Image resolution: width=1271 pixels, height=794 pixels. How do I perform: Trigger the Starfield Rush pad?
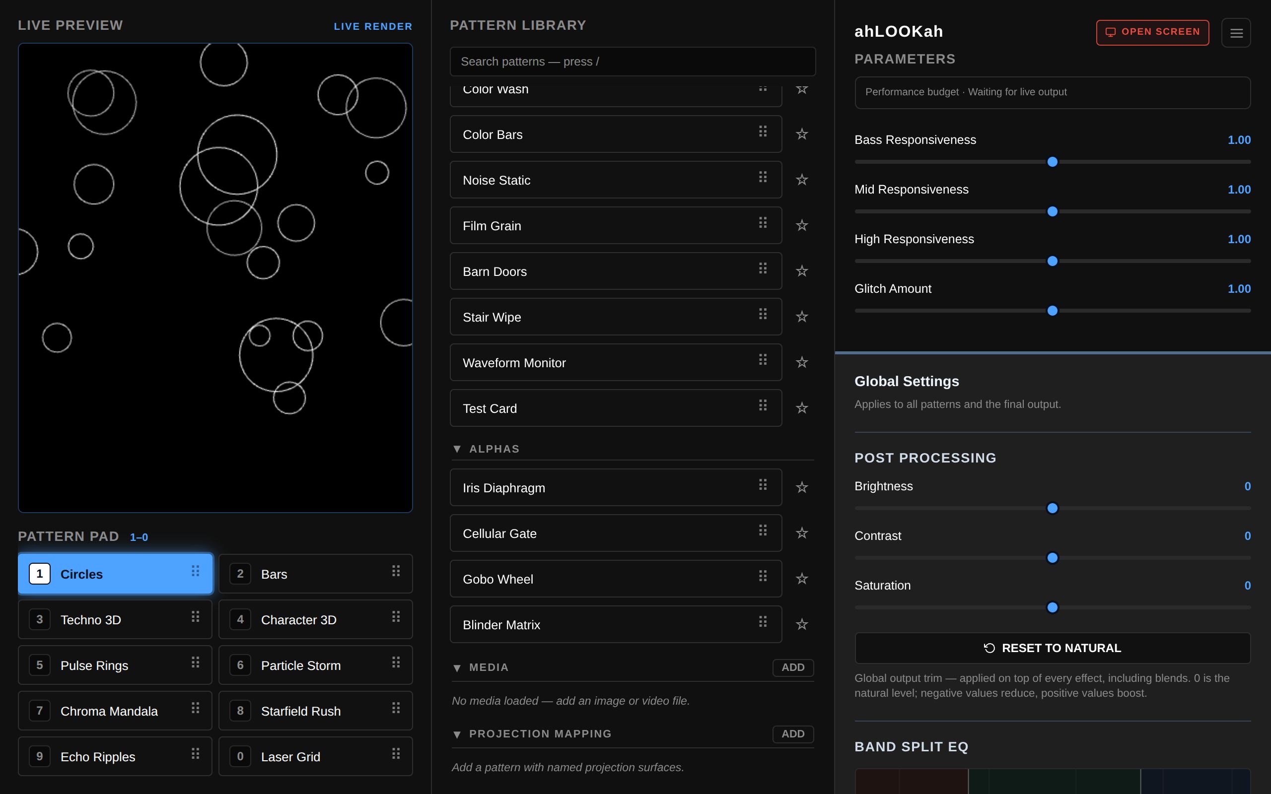(x=316, y=711)
